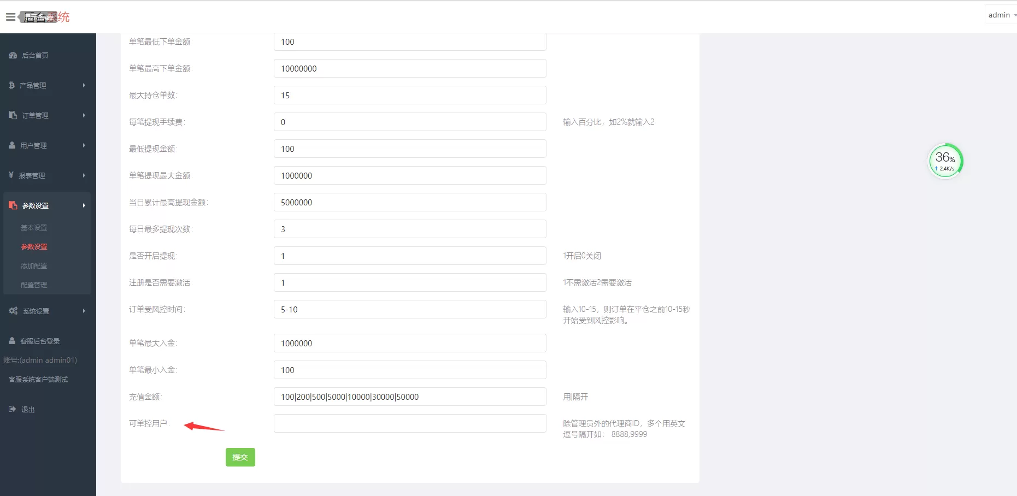Expand the admin account dropdown
The image size is (1017, 496).
pyautogui.click(x=1001, y=15)
